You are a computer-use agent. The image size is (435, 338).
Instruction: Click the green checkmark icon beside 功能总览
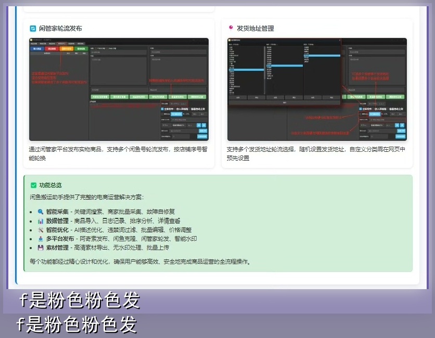(x=33, y=185)
